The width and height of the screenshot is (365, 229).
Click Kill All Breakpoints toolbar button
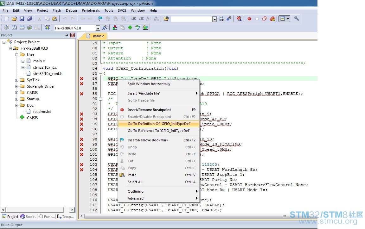coord(272,19)
